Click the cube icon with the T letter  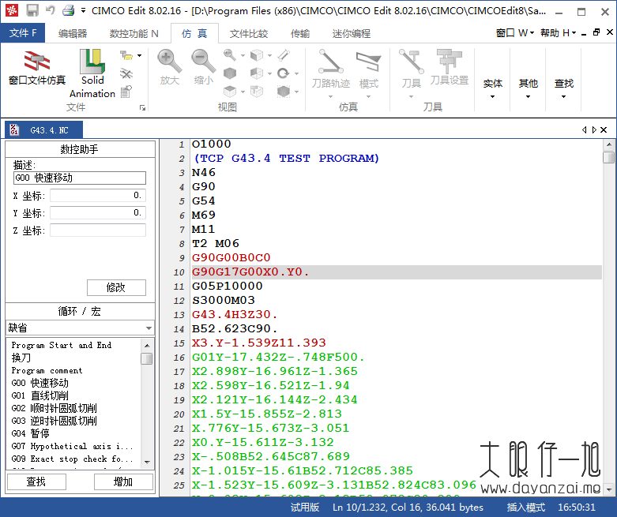coord(257,92)
